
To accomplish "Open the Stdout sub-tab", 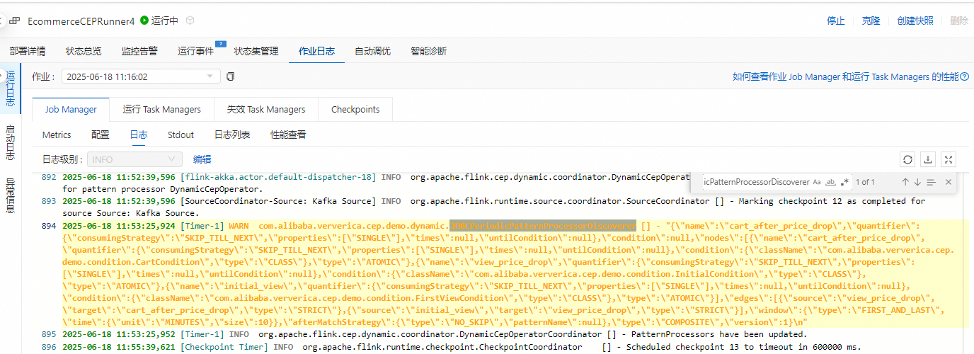I will tap(181, 135).
